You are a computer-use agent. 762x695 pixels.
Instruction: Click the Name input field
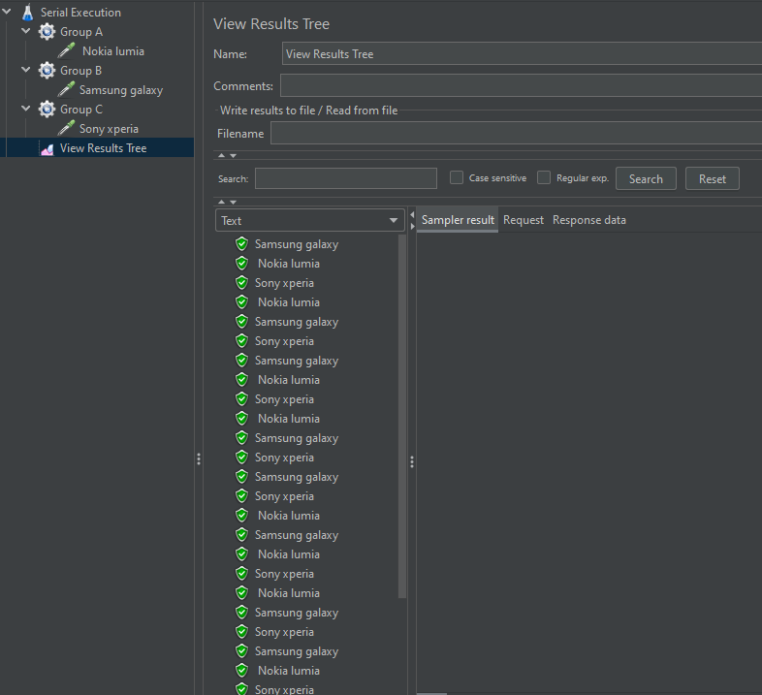coord(522,54)
